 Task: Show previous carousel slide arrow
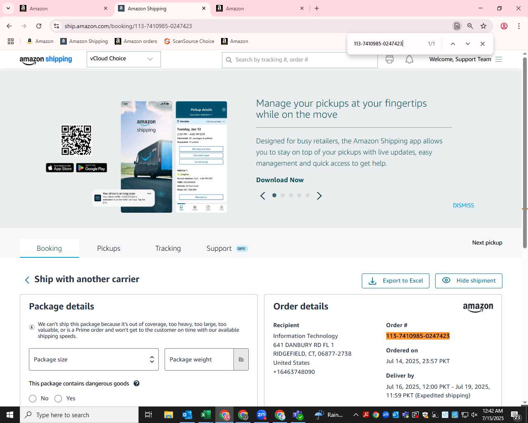coord(263,196)
